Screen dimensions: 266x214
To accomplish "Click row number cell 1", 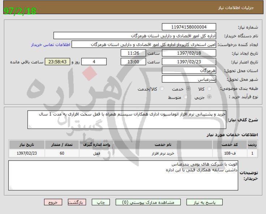I will [x=252, y=153].
